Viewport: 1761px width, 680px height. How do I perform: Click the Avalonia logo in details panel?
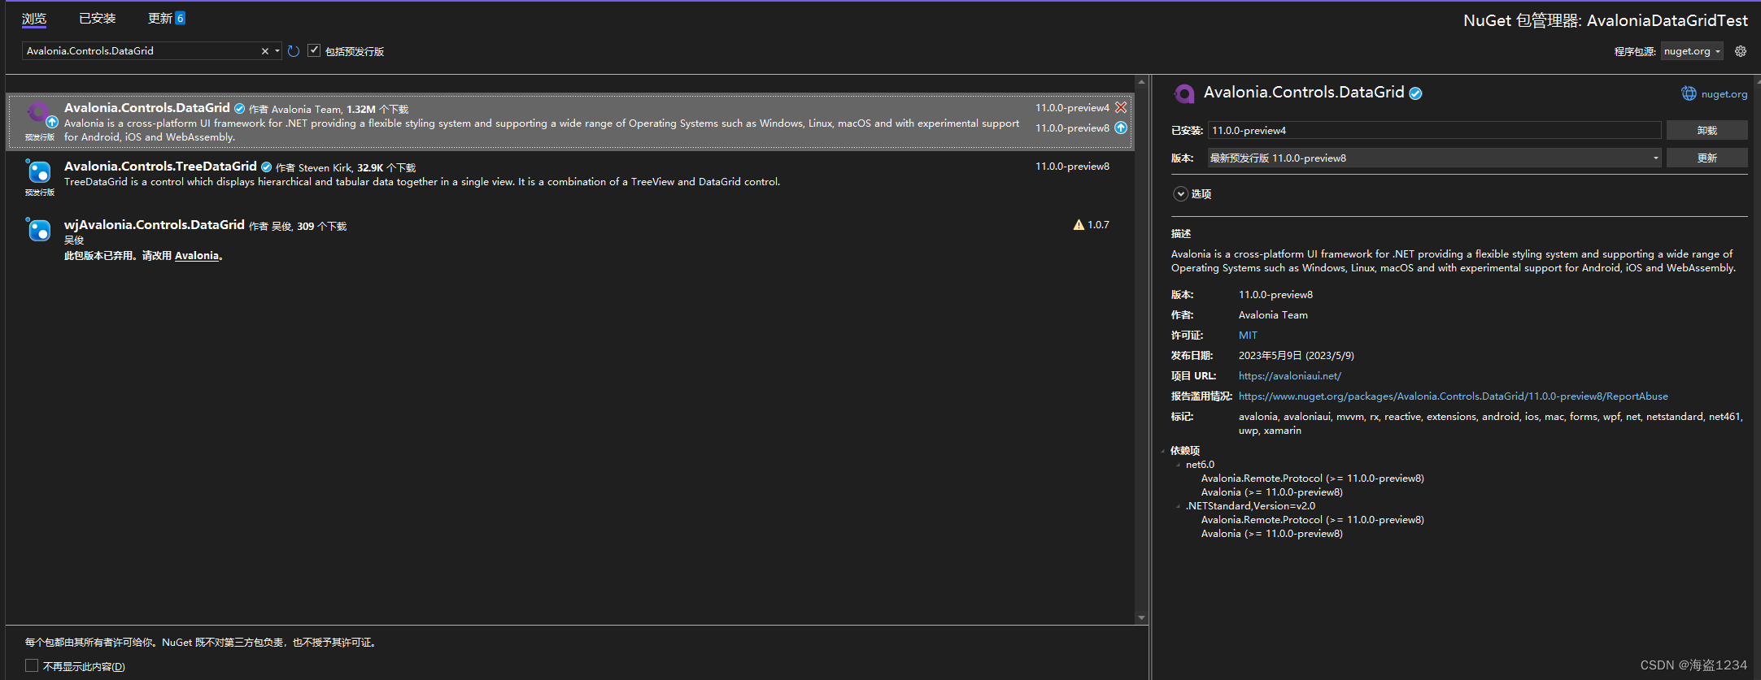tap(1184, 93)
